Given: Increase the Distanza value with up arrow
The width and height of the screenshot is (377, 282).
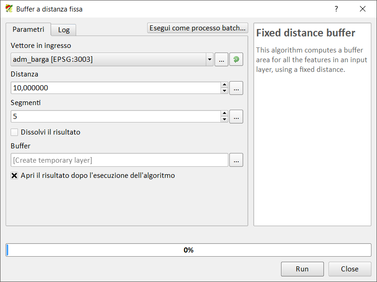Looking at the screenshot, I should coord(224,85).
